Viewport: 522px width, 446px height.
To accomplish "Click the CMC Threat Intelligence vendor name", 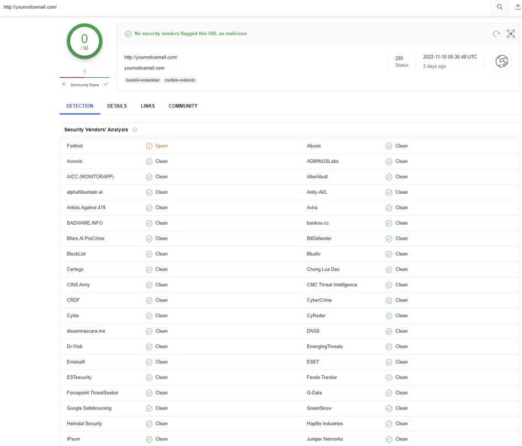I will tap(332, 285).
